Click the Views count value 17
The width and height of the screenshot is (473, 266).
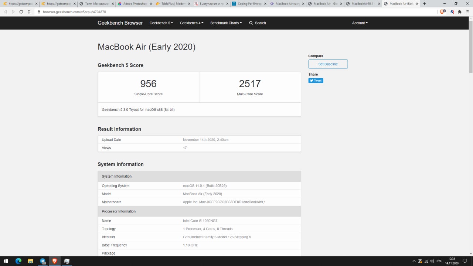click(x=185, y=148)
